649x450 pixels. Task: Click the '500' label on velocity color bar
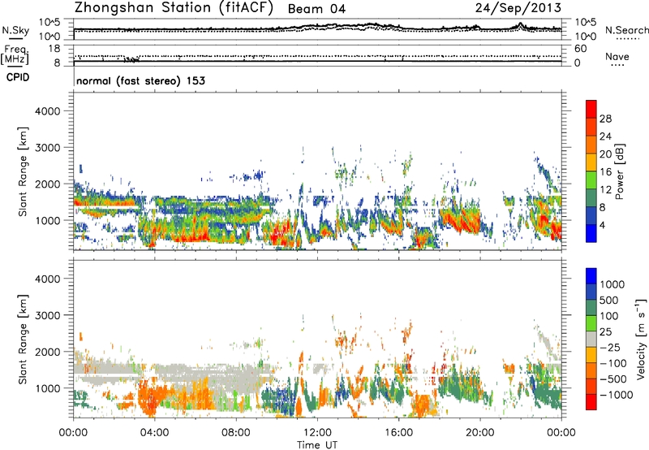pyautogui.click(x=609, y=301)
